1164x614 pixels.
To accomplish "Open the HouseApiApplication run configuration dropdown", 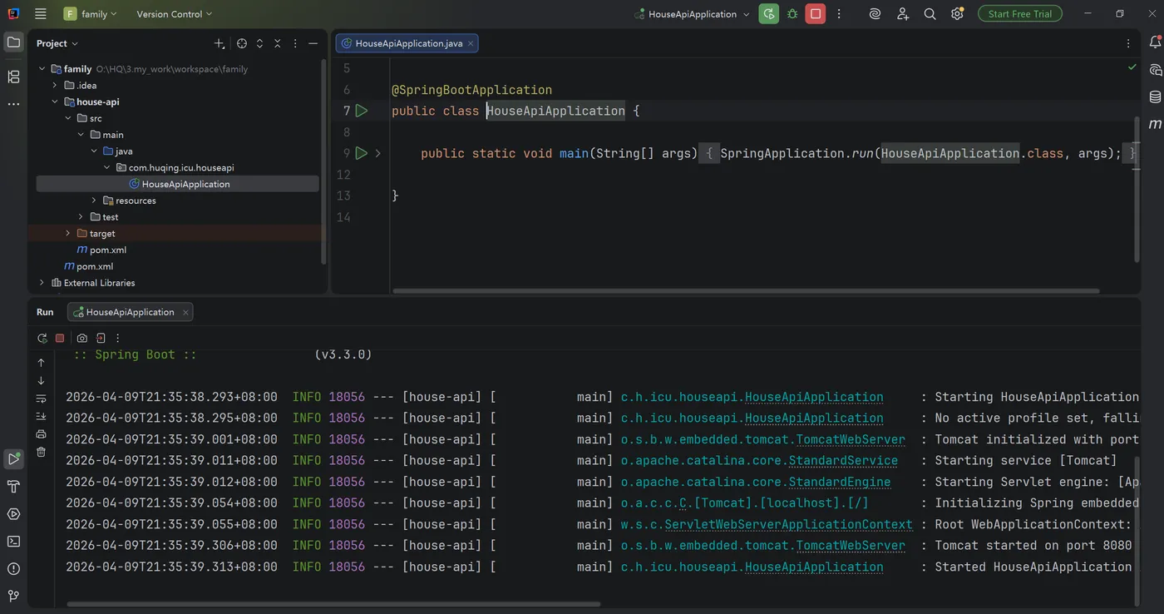I will (x=693, y=14).
